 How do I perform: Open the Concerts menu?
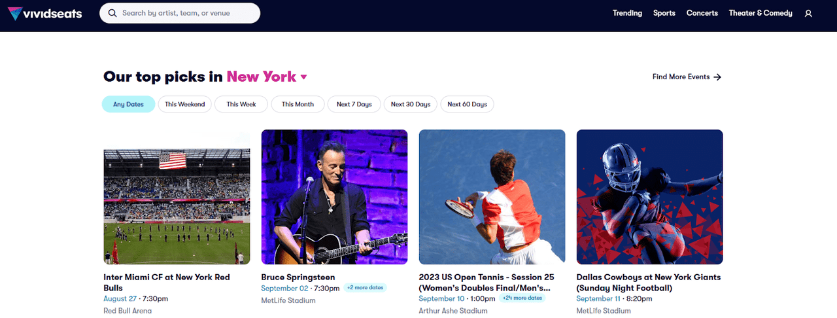click(702, 13)
